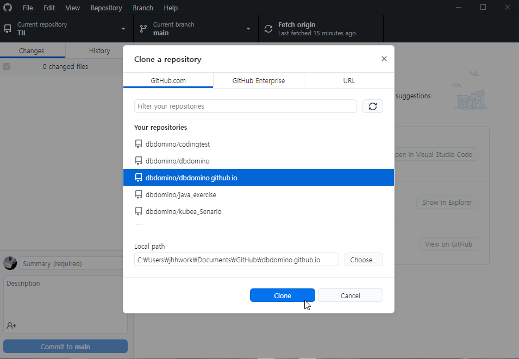
Task: Click the Local path text field
Action: pos(236,260)
